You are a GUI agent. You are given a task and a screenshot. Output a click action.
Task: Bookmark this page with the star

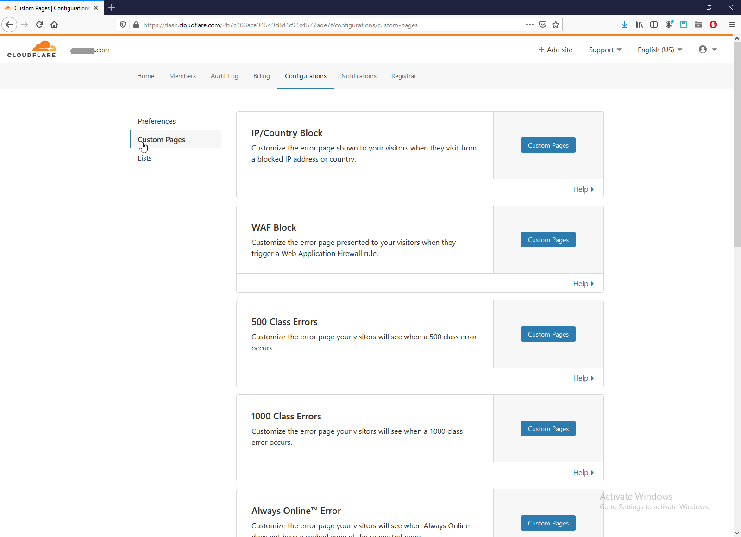point(556,25)
